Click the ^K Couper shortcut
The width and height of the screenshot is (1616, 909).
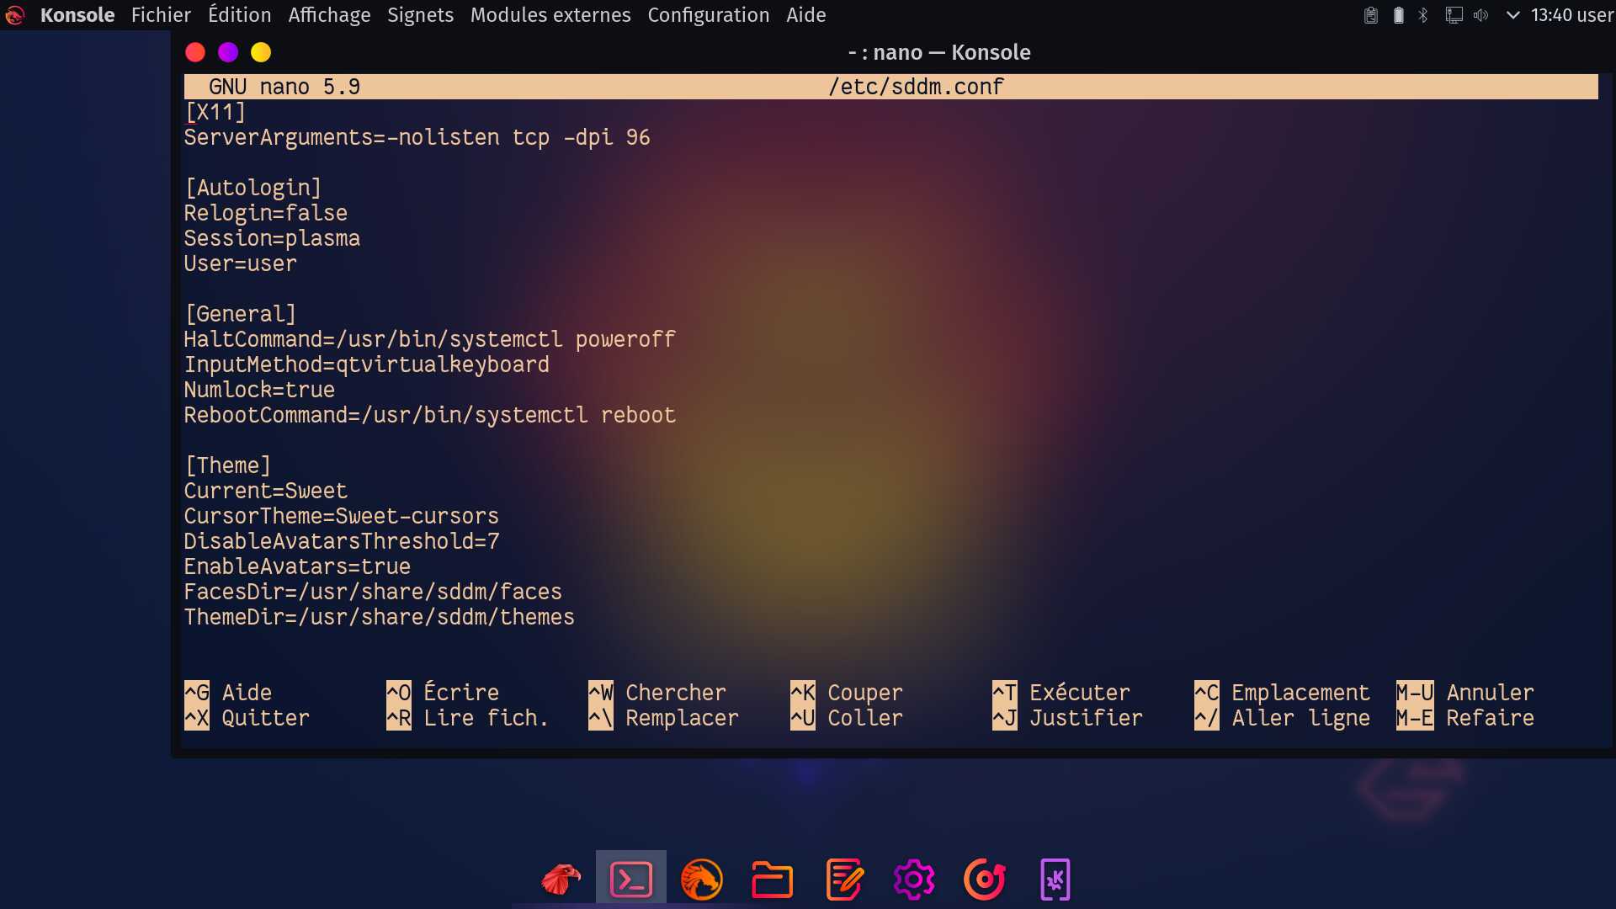point(847,693)
